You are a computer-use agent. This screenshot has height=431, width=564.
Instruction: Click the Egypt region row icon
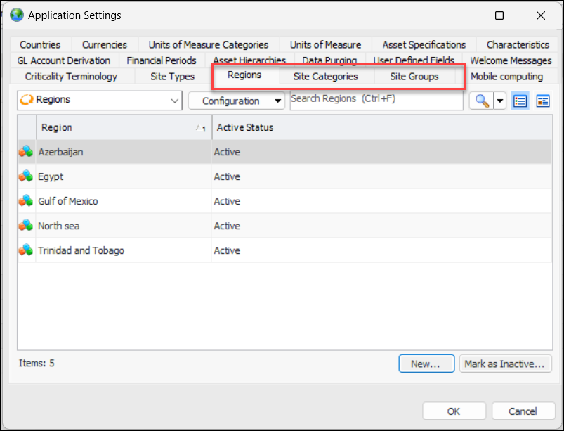(x=26, y=176)
